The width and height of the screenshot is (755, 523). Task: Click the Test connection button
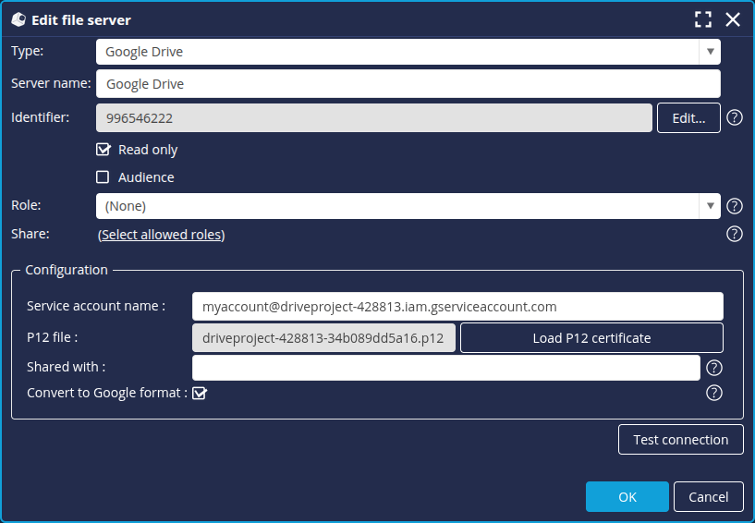(681, 440)
